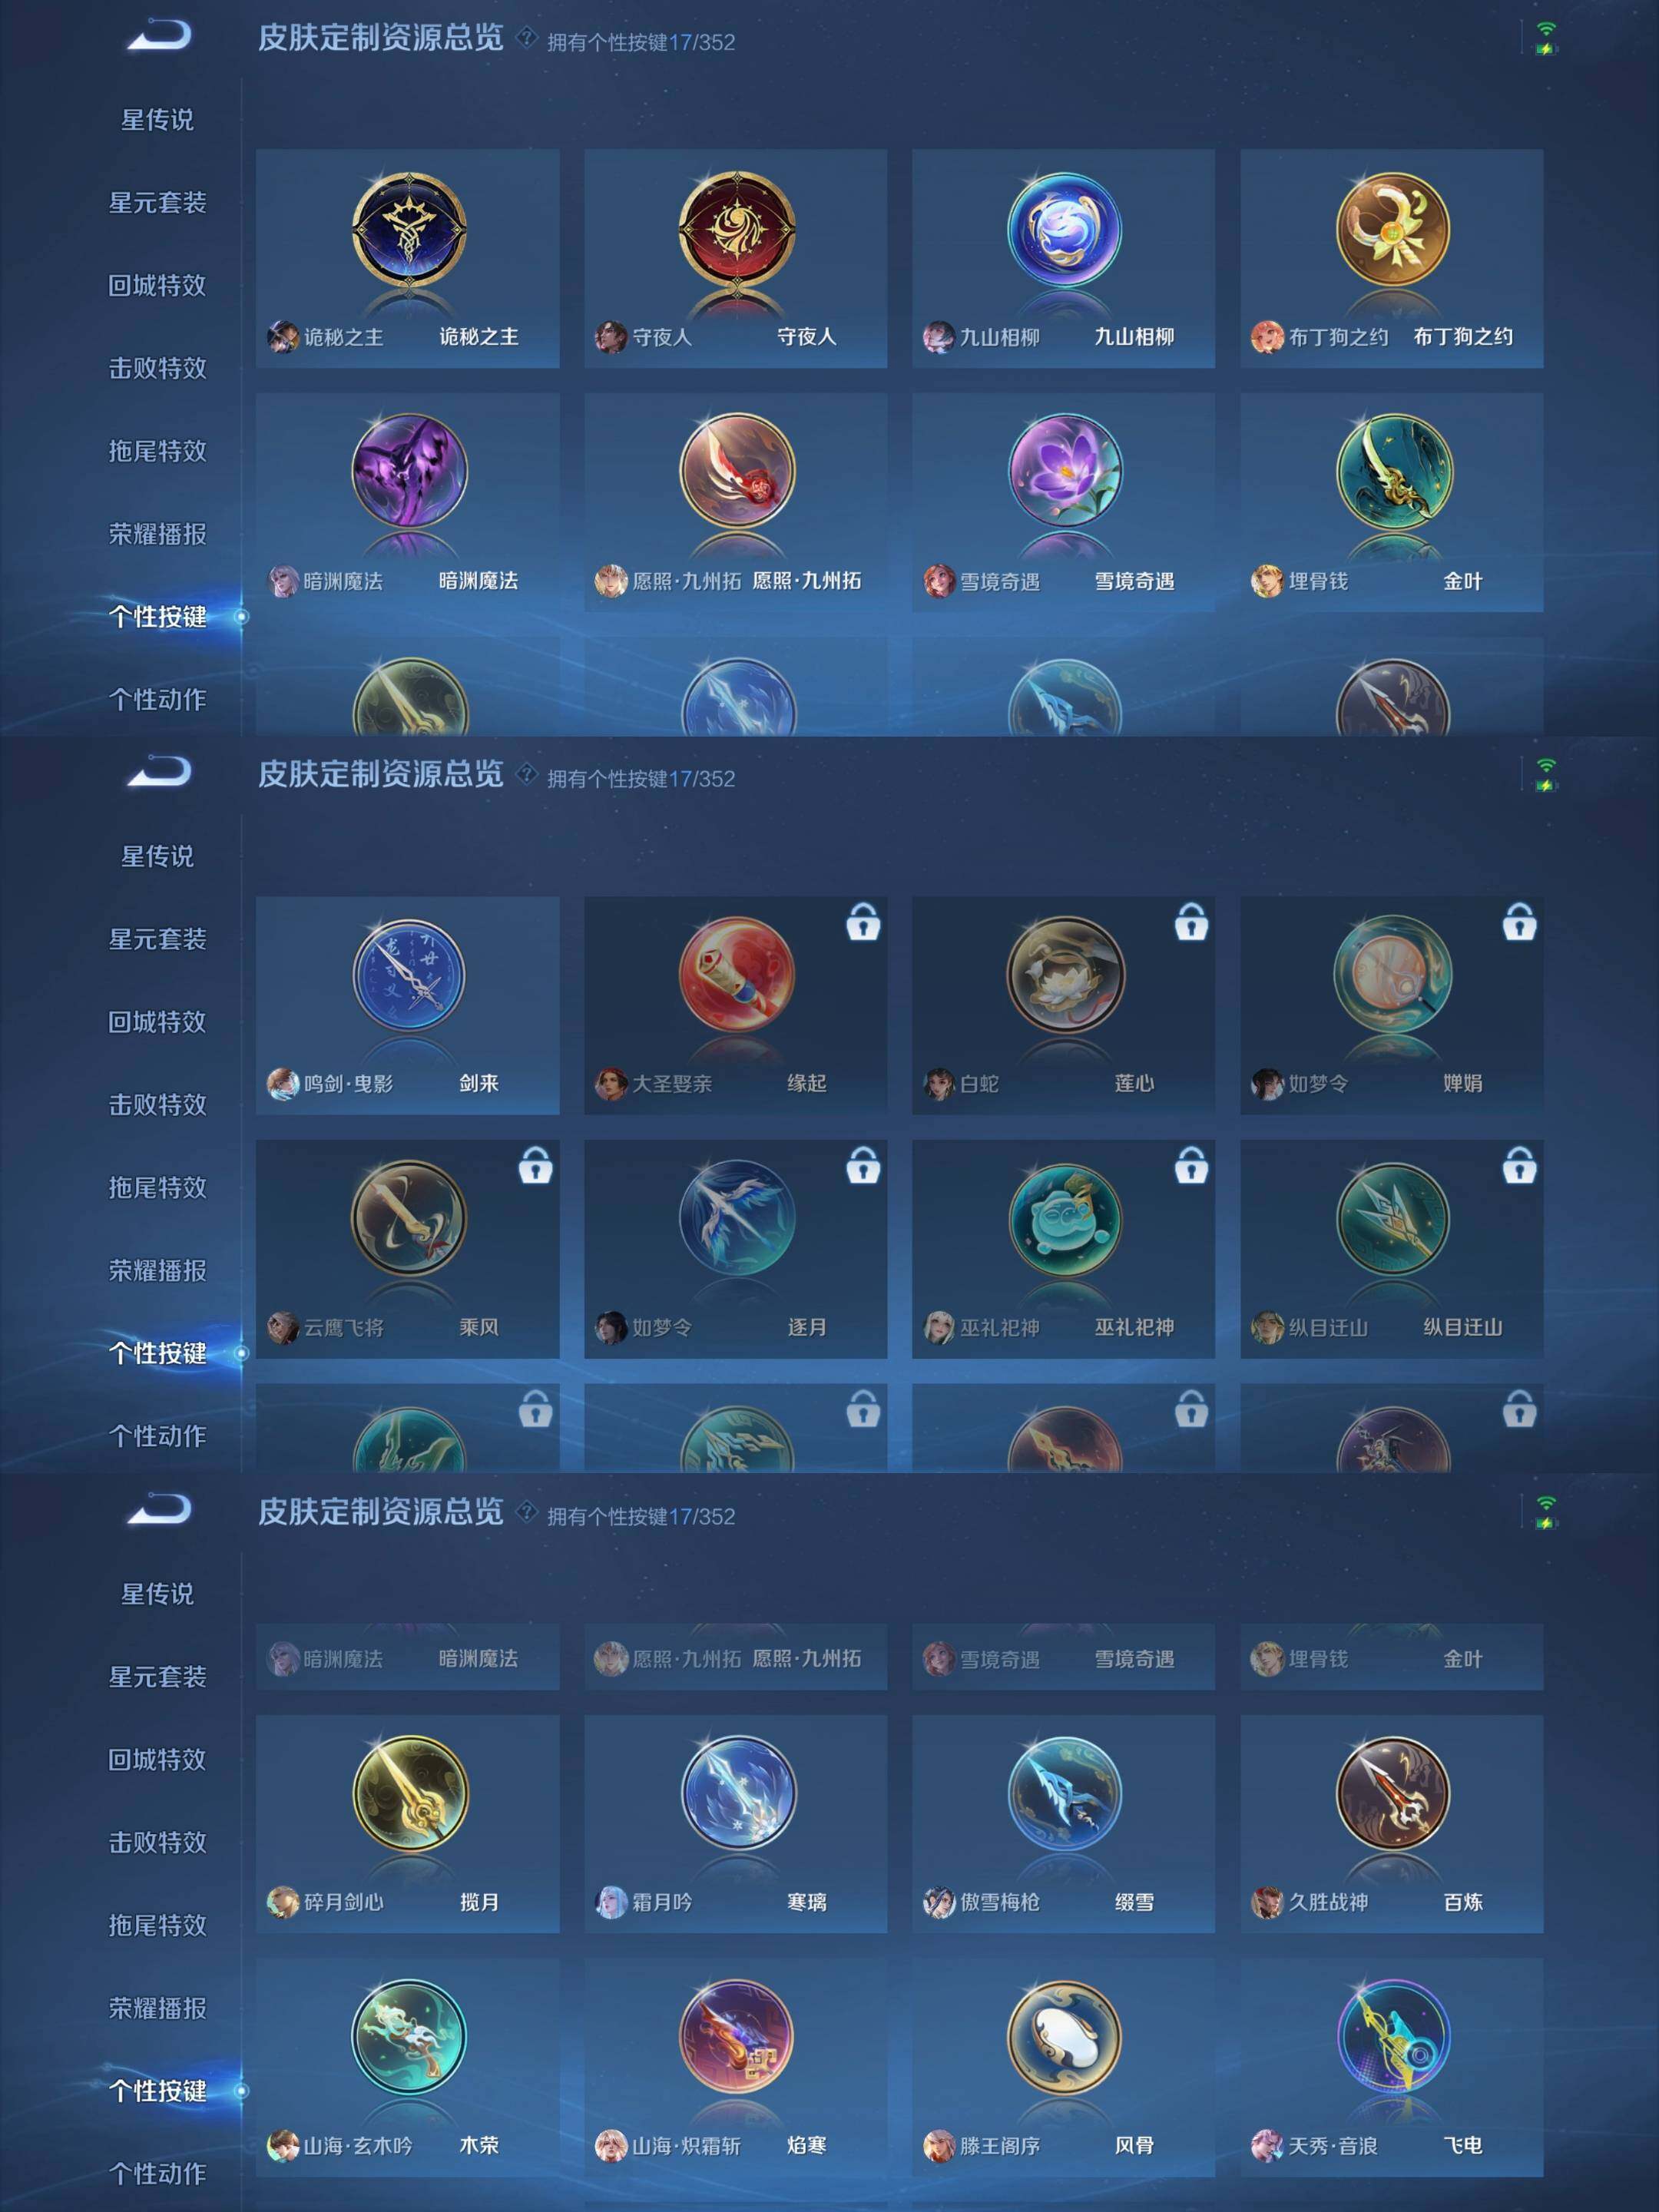Select the 暗渊魔法 purple button icon
The height and width of the screenshot is (2212, 1659).
408,471
